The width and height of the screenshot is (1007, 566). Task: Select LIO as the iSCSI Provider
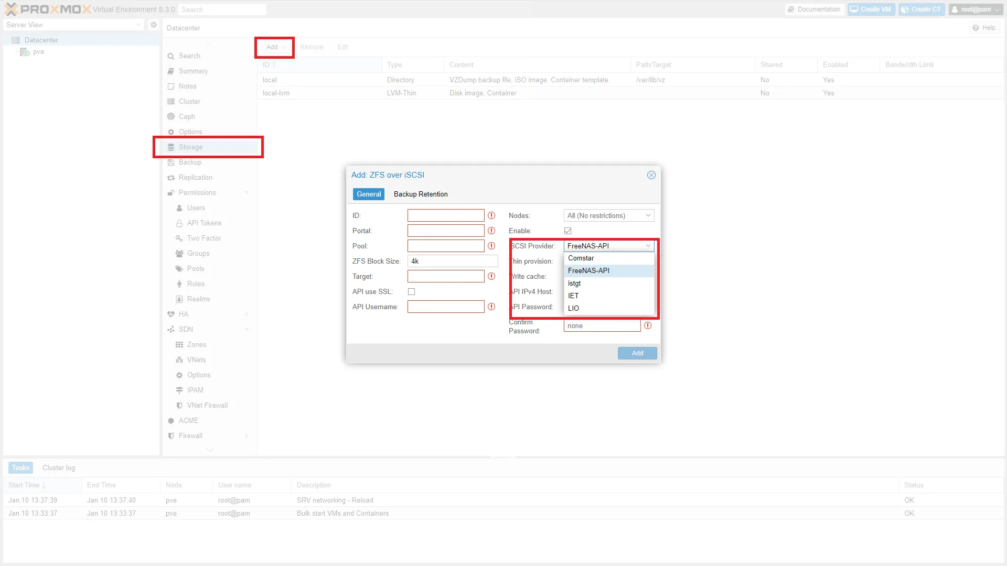[573, 308]
